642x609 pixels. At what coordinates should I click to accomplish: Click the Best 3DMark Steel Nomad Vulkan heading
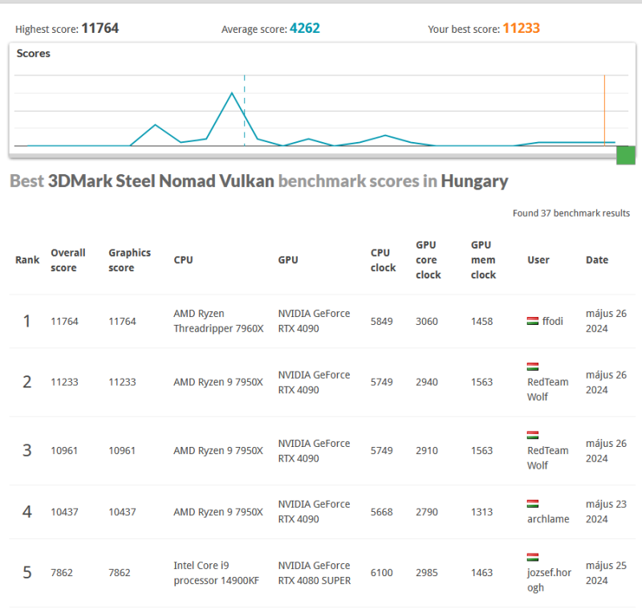258,181
